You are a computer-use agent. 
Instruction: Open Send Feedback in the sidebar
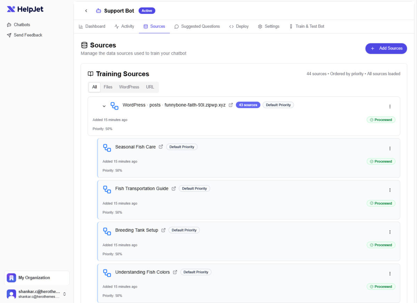(x=25, y=35)
